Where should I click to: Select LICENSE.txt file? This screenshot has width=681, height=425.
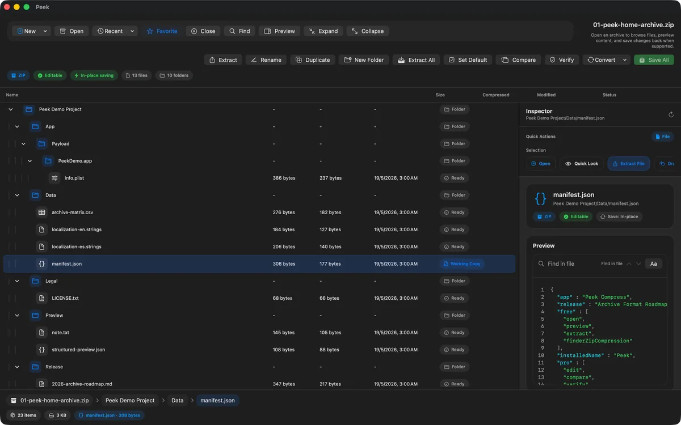tap(259, 298)
